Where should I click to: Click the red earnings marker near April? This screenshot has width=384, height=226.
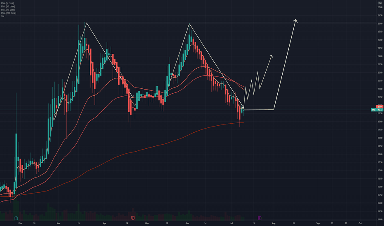click(x=133, y=218)
